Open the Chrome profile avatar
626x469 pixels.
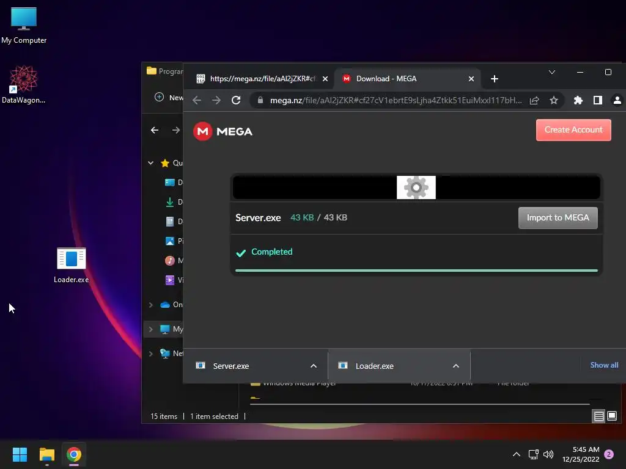click(617, 100)
